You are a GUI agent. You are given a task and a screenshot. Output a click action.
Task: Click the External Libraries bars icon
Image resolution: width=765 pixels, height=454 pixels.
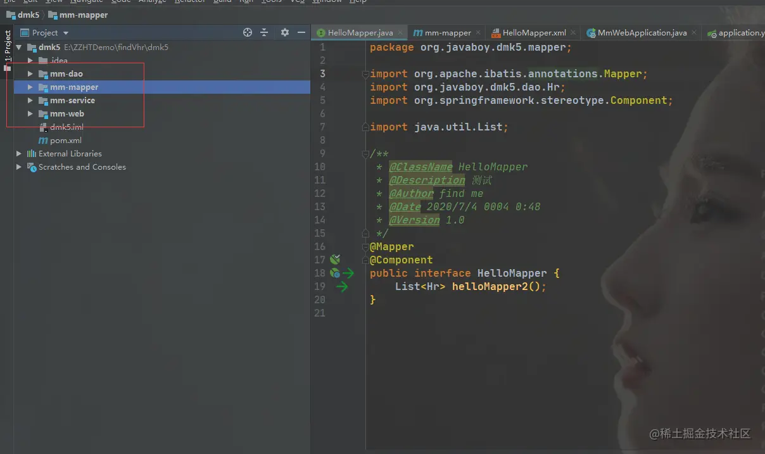click(32, 154)
